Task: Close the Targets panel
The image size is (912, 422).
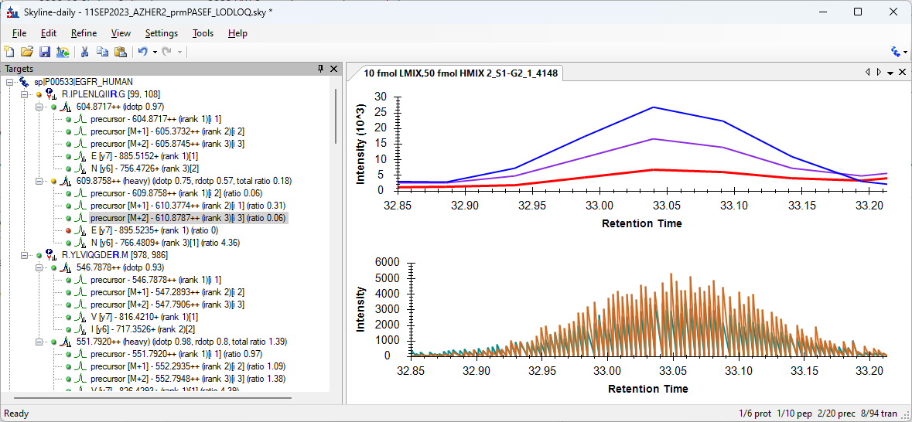Action: coord(334,69)
